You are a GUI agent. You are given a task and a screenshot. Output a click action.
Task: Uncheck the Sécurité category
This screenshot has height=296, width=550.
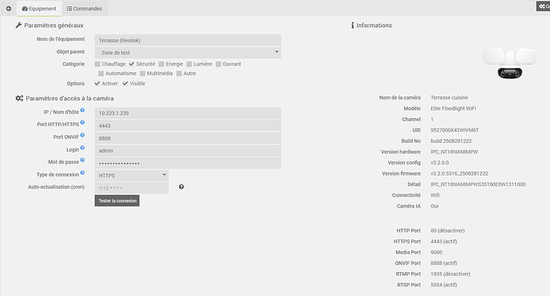pos(132,64)
